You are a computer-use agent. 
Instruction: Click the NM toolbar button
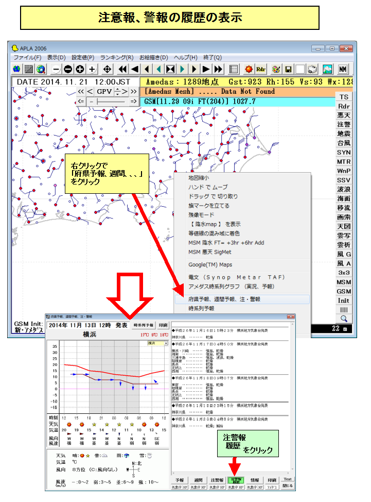pos(343,69)
